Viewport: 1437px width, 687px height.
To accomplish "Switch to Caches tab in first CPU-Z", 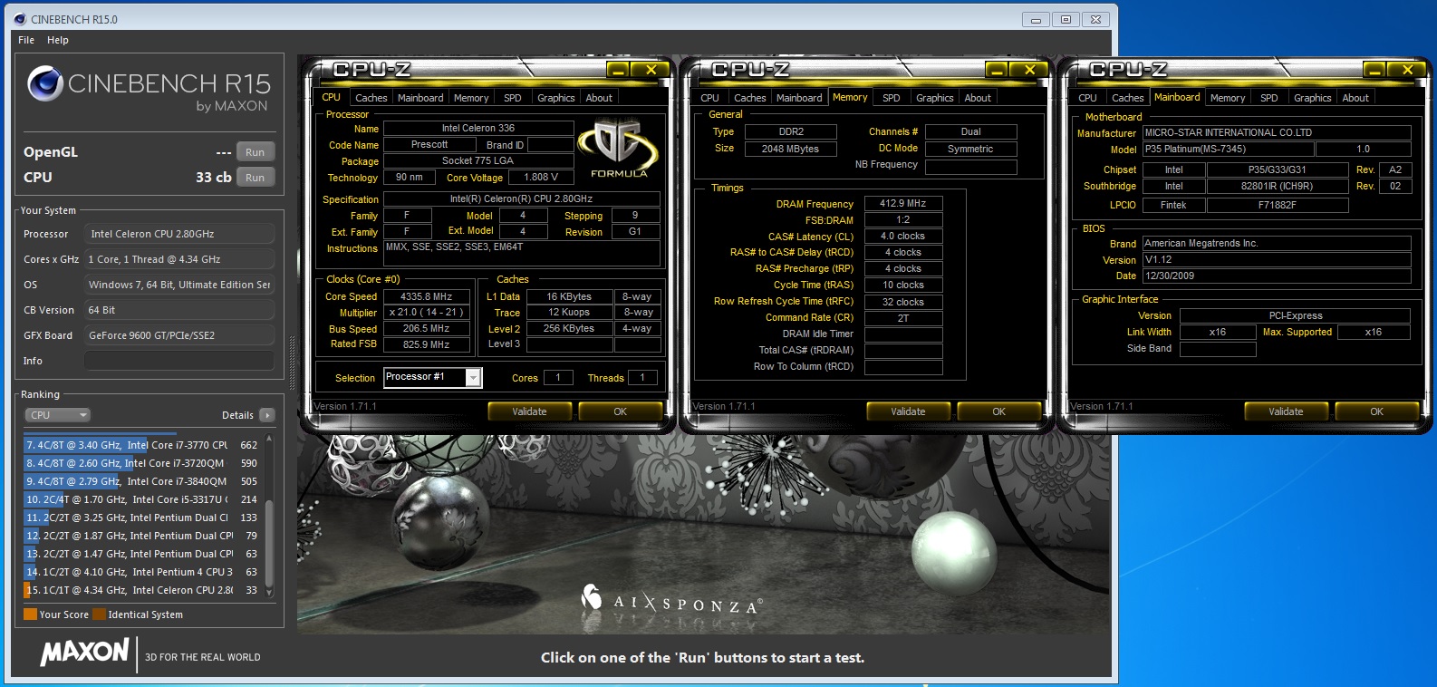I will 371,98.
